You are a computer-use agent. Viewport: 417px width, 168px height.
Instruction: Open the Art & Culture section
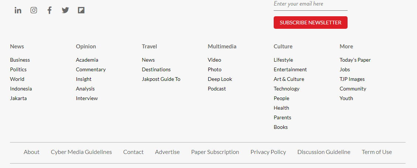click(x=289, y=79)
